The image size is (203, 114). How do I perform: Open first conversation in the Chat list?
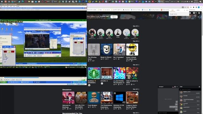coord(190,92)
